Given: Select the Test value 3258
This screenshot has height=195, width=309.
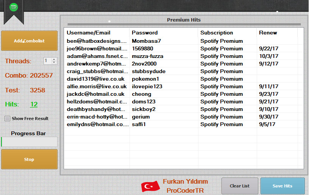Looking at the screenshot, I should (37, 90).
